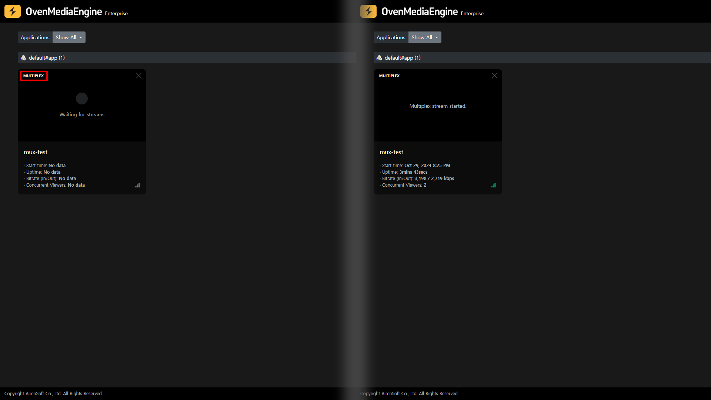Image resolution: width=711 pixels, height=400 pixels.
Task: Close the left mux-test stream card
Action: tap(139, 76)
